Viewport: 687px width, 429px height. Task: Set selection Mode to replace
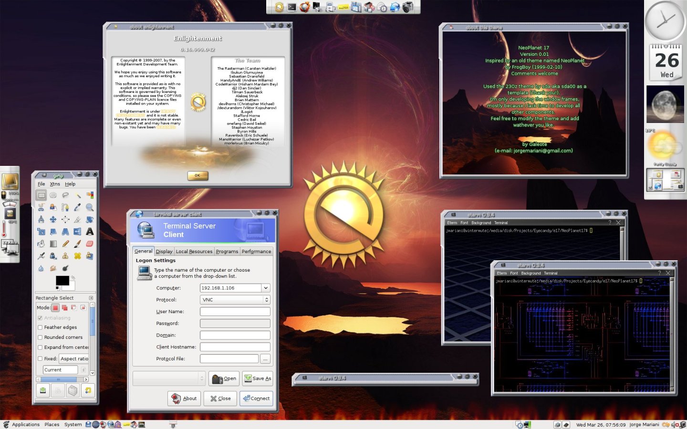pos(55,307)
